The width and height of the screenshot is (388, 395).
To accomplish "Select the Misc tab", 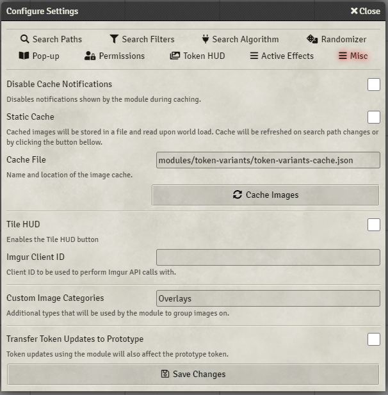I will (x=353, y=56).
